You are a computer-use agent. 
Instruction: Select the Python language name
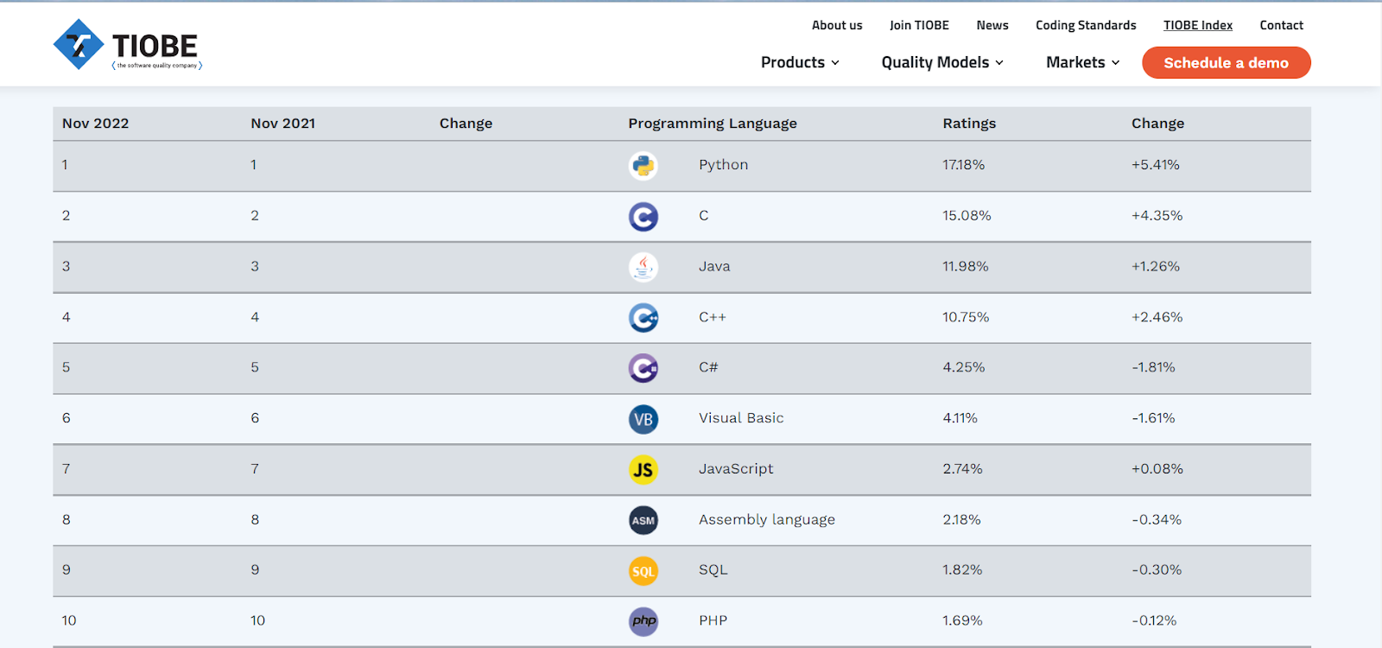coord(724,165)
